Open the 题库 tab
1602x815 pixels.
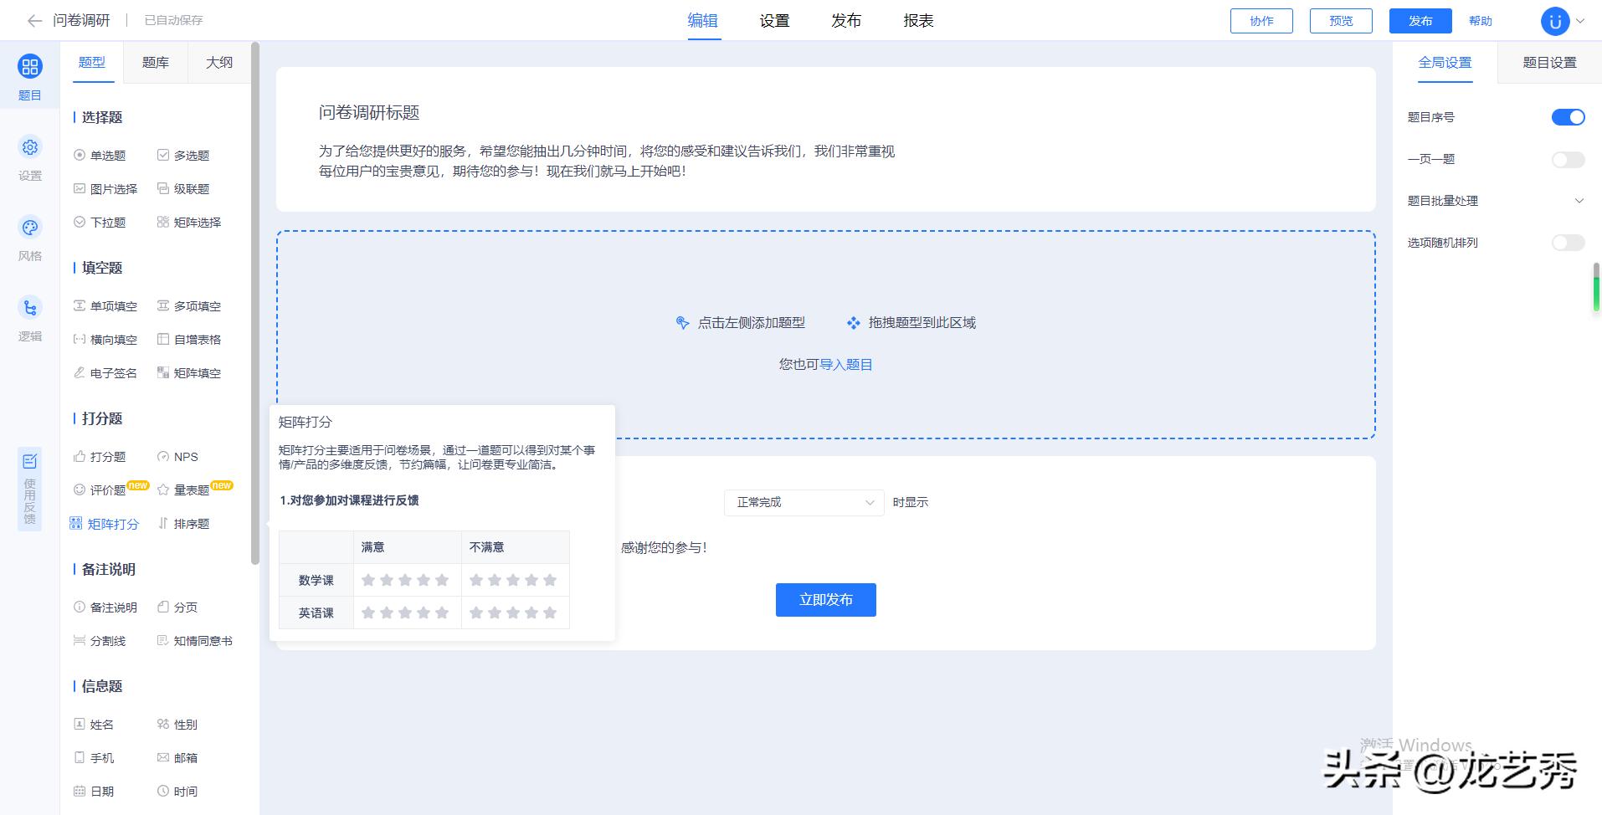click(x=155, y=62)
